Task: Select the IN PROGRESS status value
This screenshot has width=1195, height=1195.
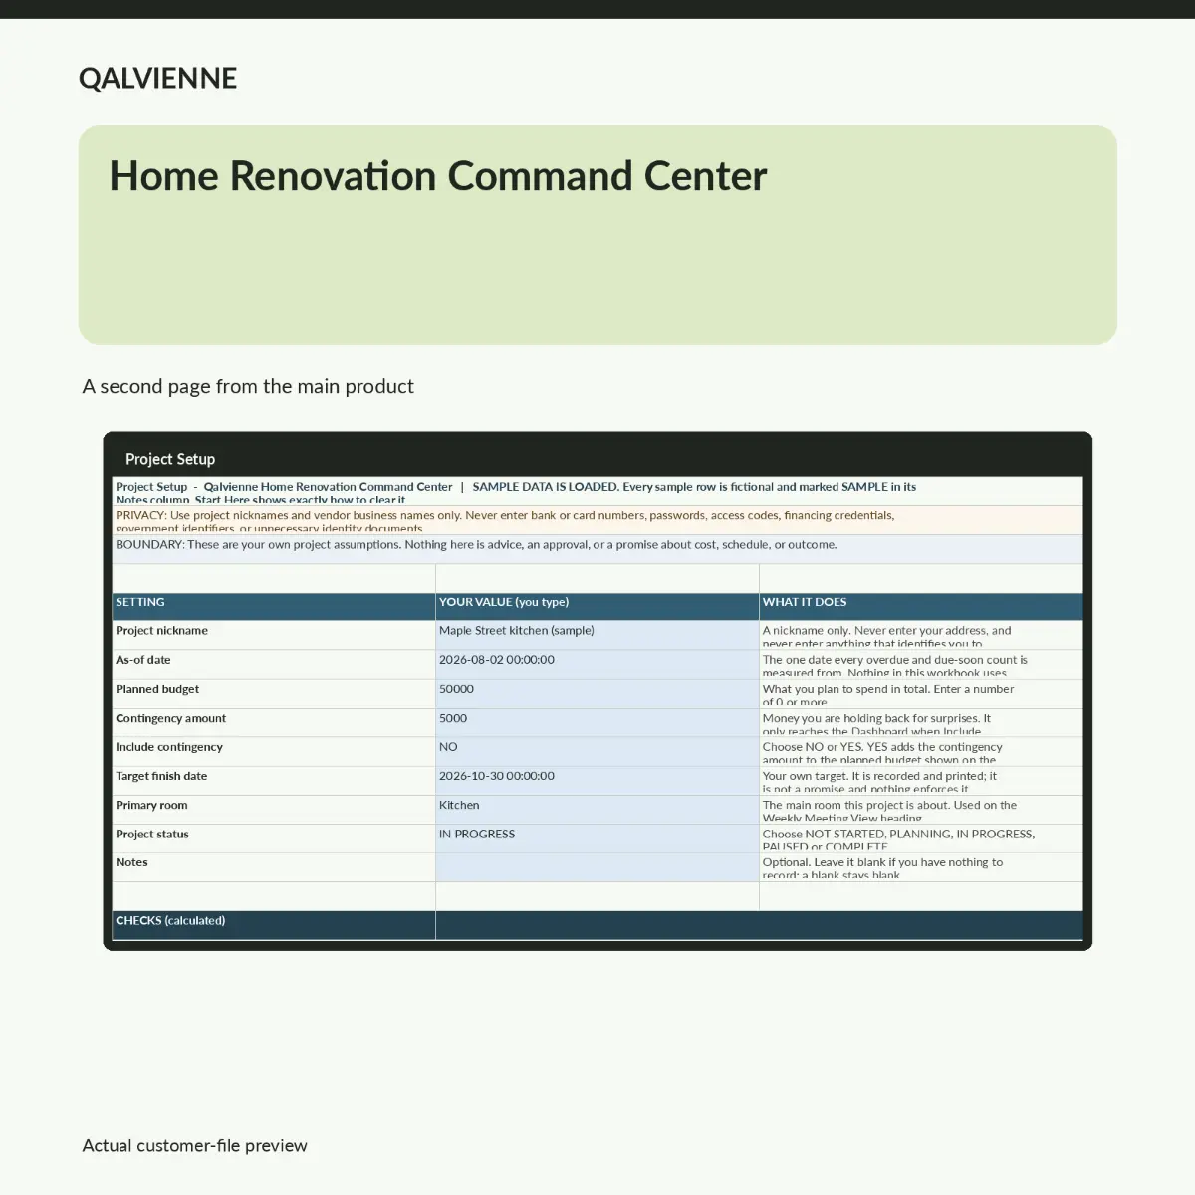Action: coord(597,837)
